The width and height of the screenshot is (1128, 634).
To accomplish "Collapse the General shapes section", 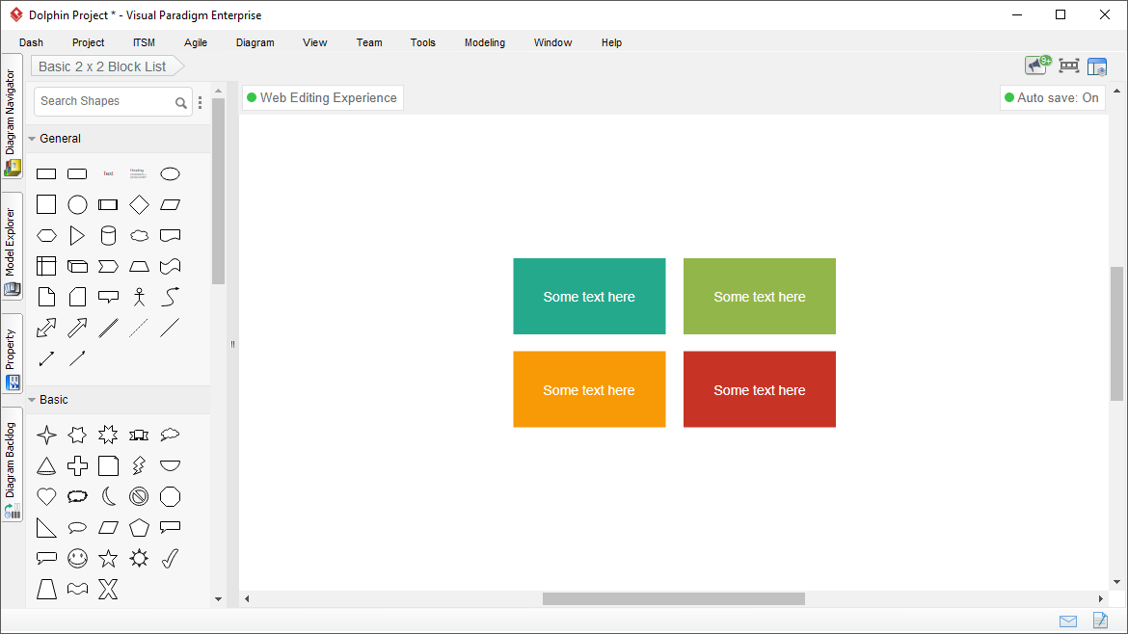I will click(x=32, y=139).
